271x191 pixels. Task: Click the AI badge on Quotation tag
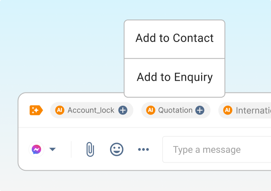[150, 110]
